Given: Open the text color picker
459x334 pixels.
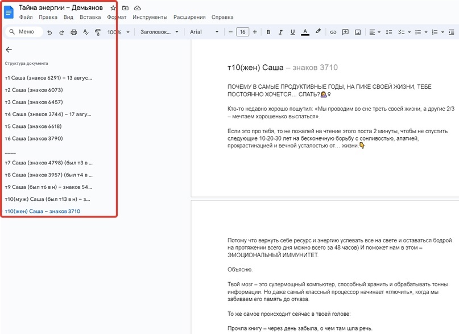Looking at the screenshot, I should pos(305,32).
